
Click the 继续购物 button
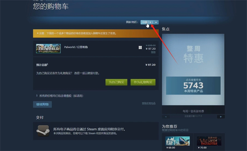tap(42, 105)
